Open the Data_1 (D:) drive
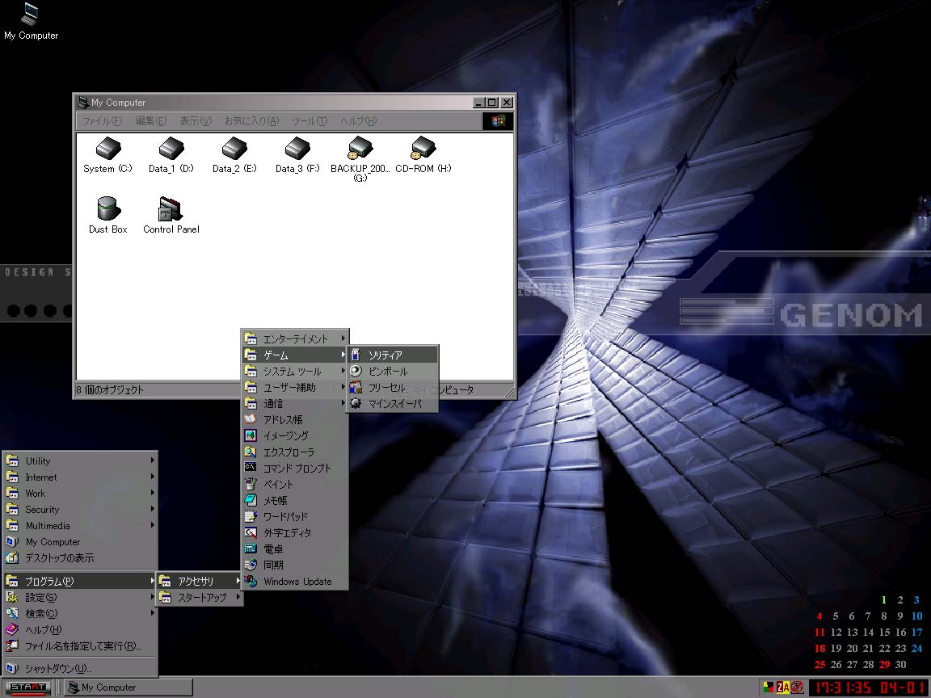The height and width of the screenshot is (698, 931). 171,149
